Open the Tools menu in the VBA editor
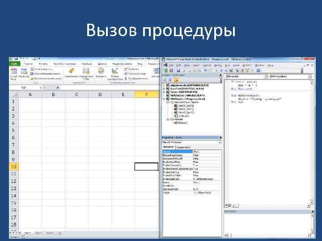 pyautogui.click(x=236, y=65)
